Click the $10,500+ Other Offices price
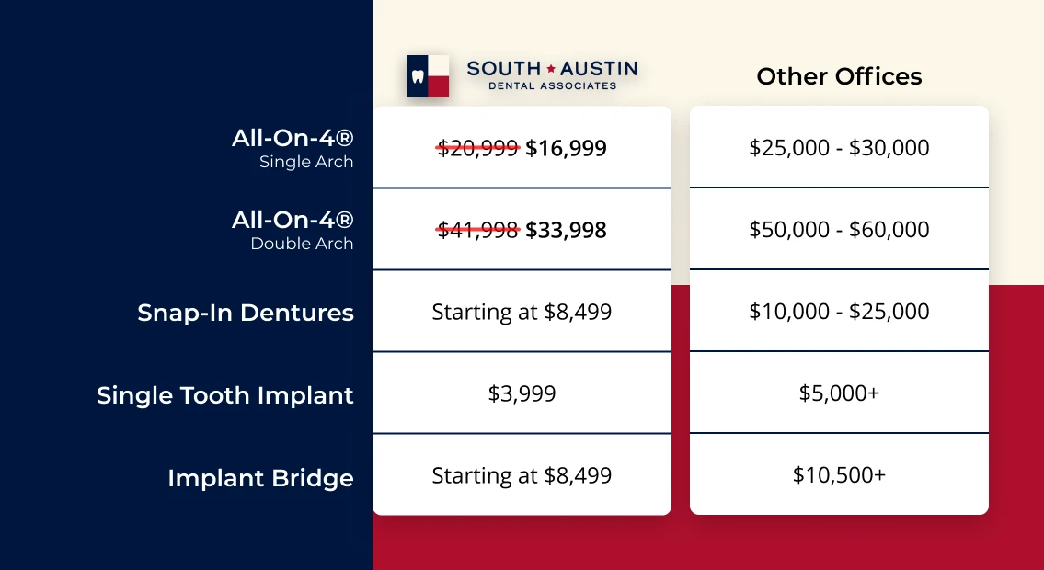Image resolution: width=1044 pixels, height=570 pixels. click(x=839, y=474)
